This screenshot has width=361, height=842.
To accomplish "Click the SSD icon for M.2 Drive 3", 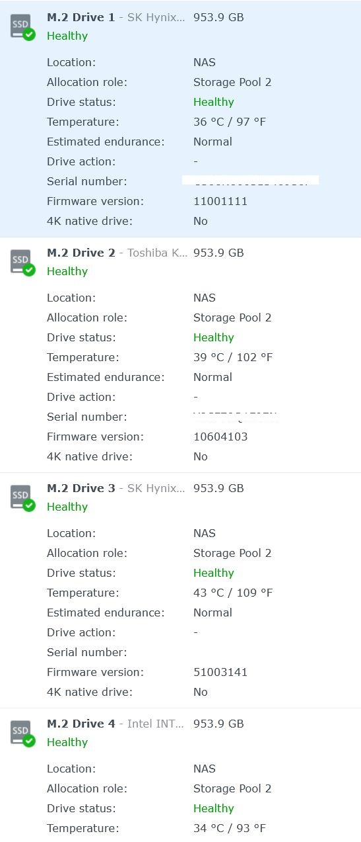I will point(22,498).
